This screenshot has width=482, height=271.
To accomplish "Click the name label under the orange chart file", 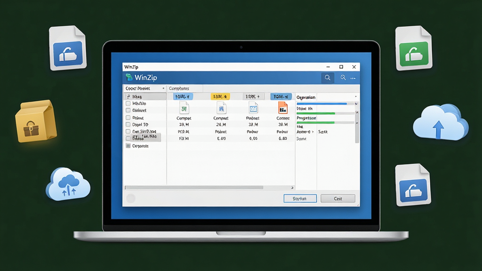I will click(283, 118).
